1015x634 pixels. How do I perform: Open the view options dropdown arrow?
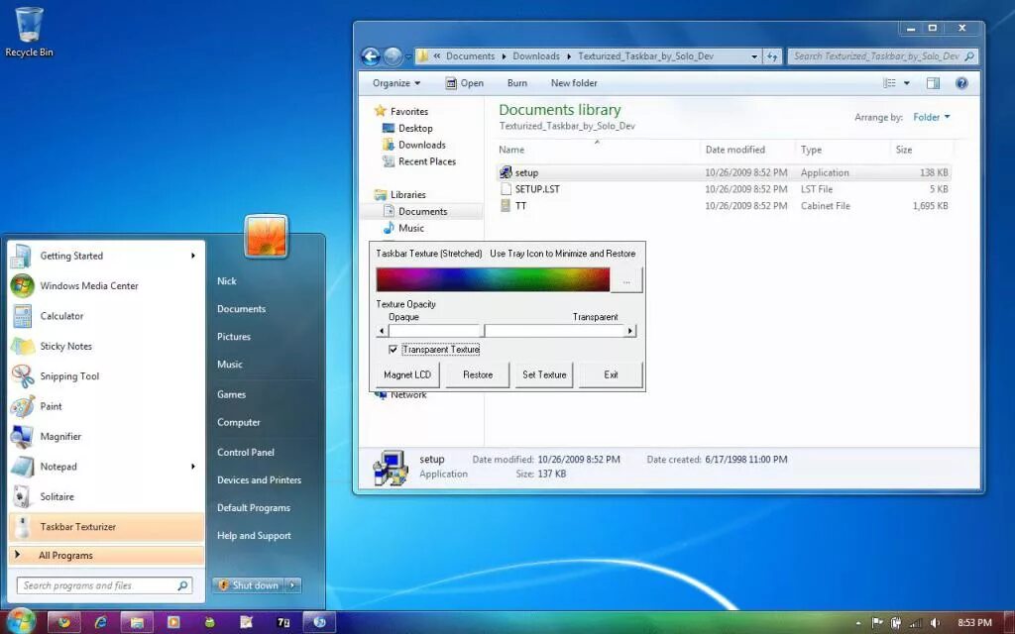(906, 83)
